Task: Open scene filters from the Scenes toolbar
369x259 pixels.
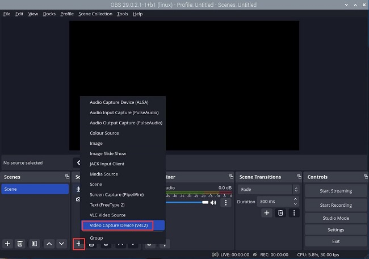Action: tap(35, 244)
